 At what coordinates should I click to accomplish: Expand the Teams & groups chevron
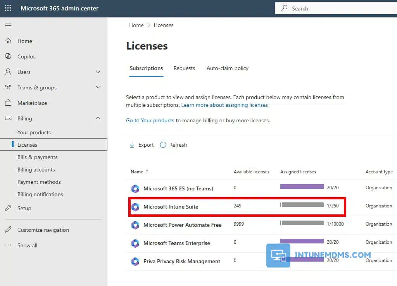point(98,87)
